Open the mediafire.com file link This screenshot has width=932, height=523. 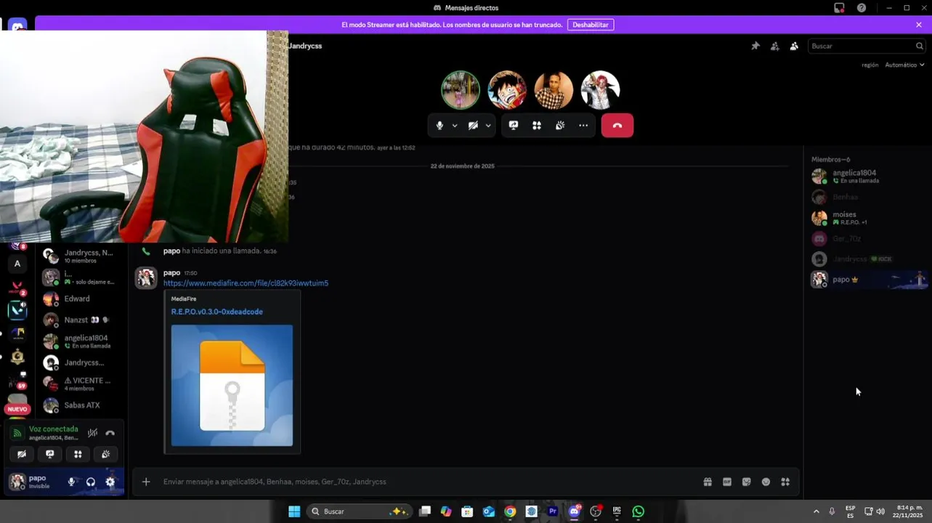(246, 283)
